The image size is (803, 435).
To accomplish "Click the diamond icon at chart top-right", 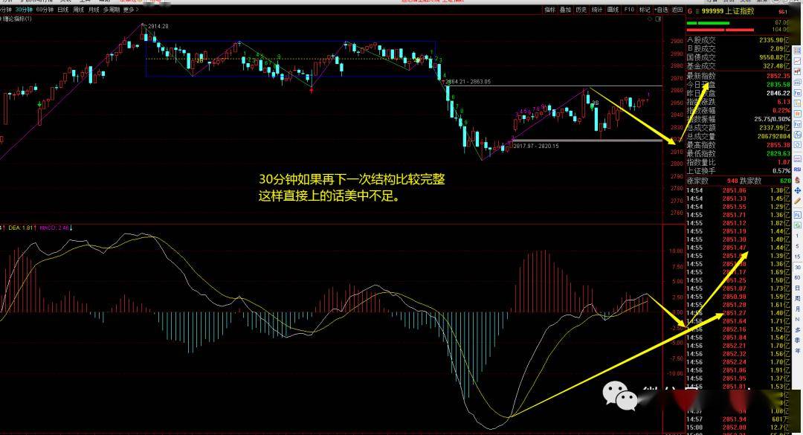I will pos(650,19).
